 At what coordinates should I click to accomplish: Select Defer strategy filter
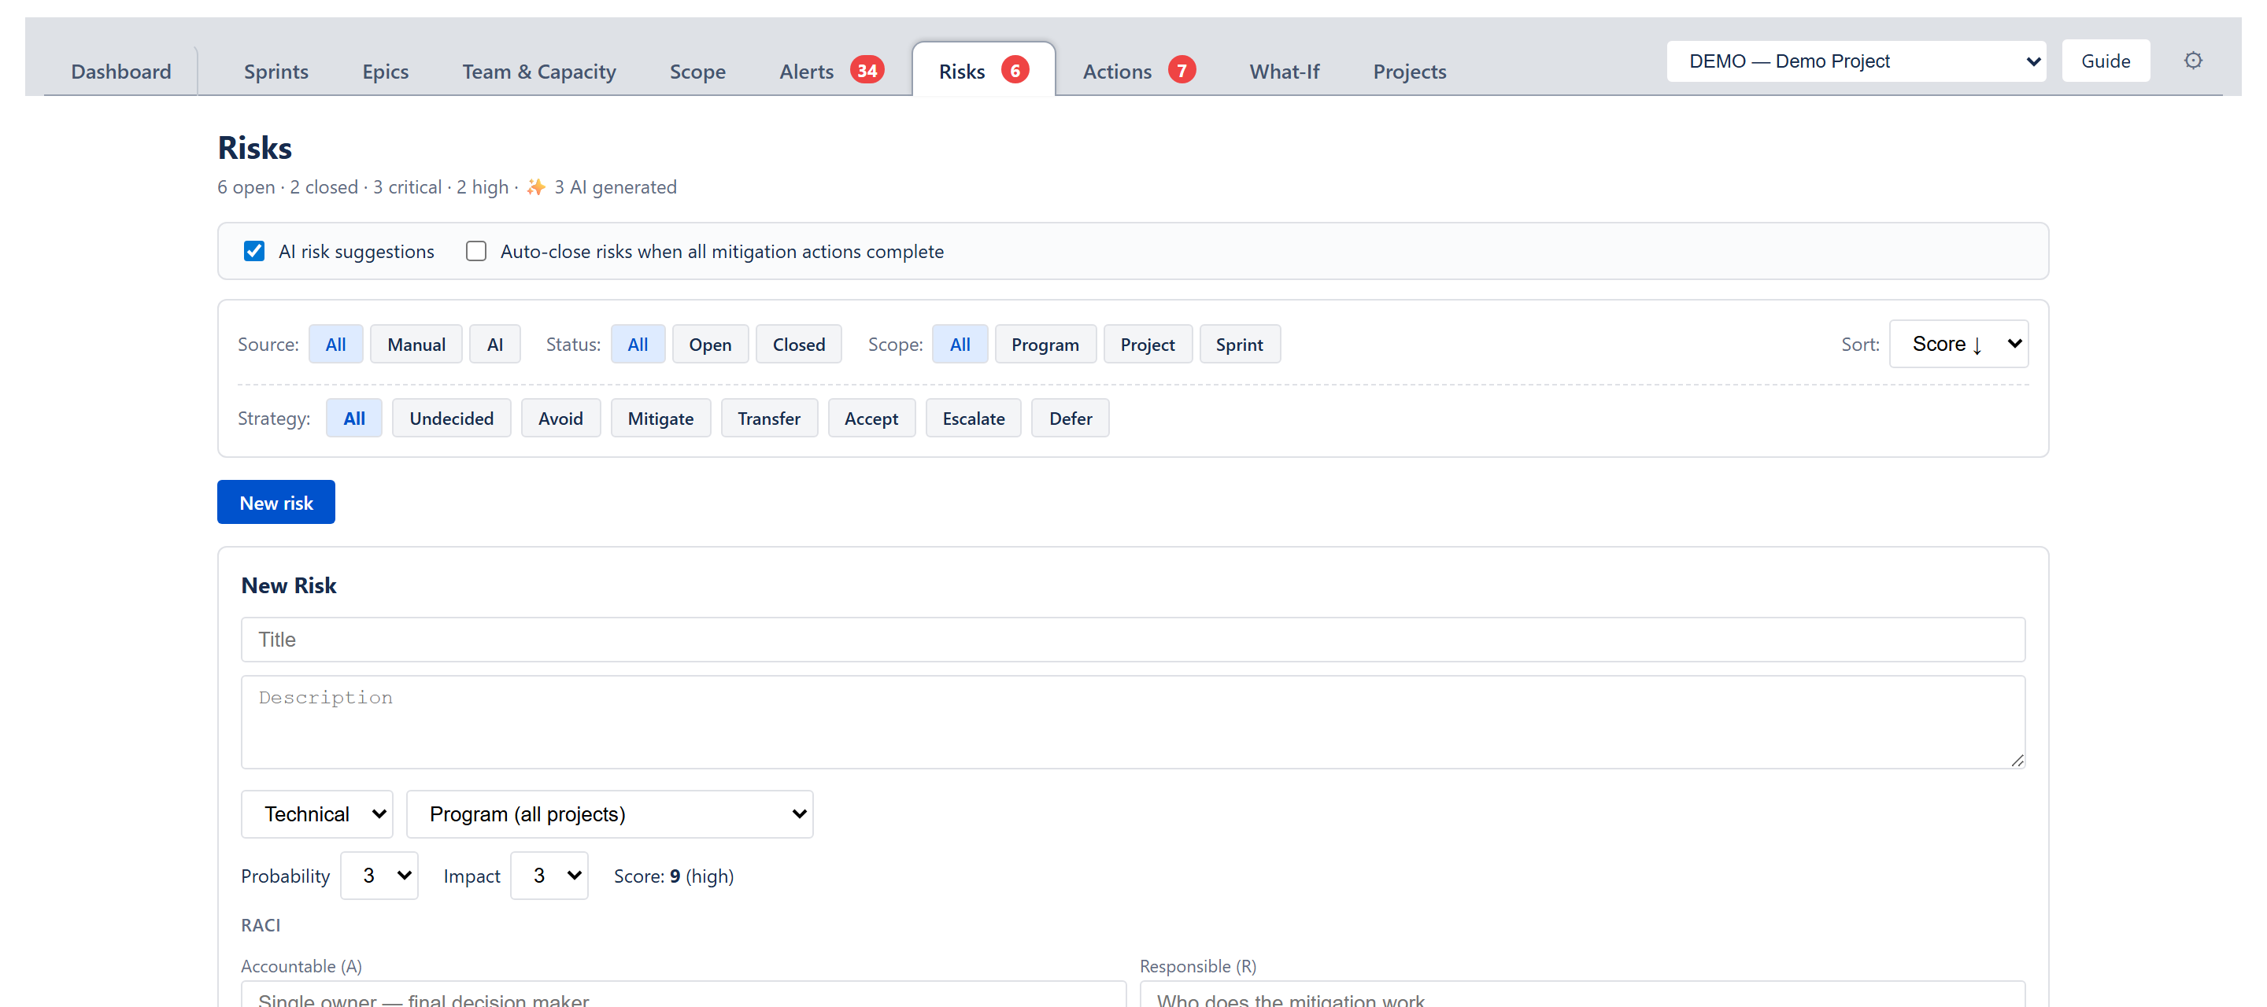(x=1071, y=419)
